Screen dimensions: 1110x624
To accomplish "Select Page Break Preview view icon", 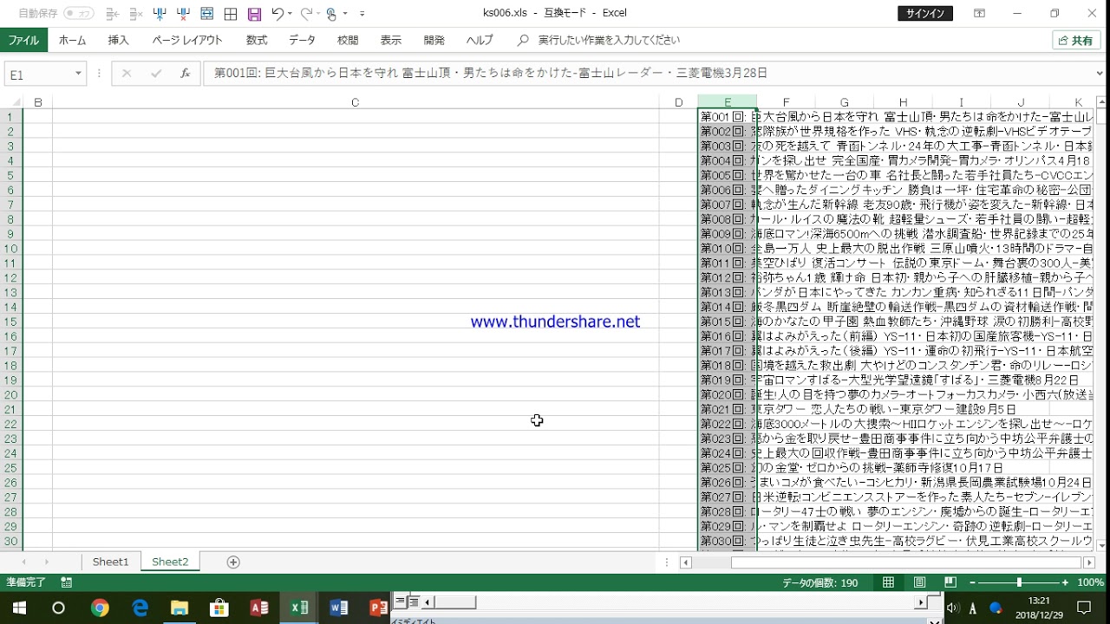I will [x=950, y=583].
